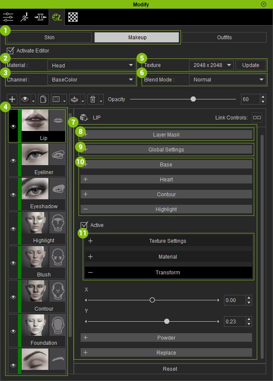Hide the Eyeliner layer with eye icon
This screenshot has width=273, height=381.
point(13,161)
